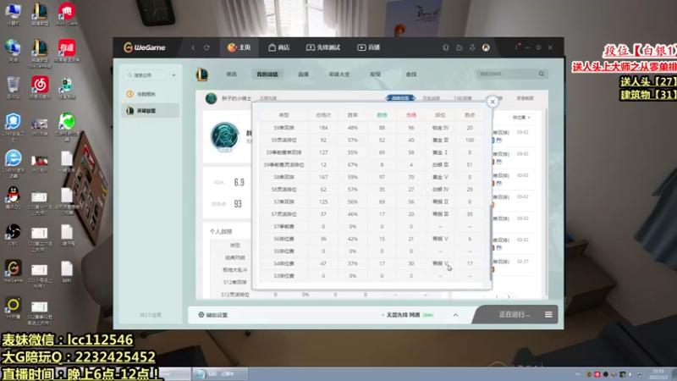The height and width of the screenshot is (381, 677).
Task: Click 无畏先锋 网通 server status
Action: [x=407, y=315]
